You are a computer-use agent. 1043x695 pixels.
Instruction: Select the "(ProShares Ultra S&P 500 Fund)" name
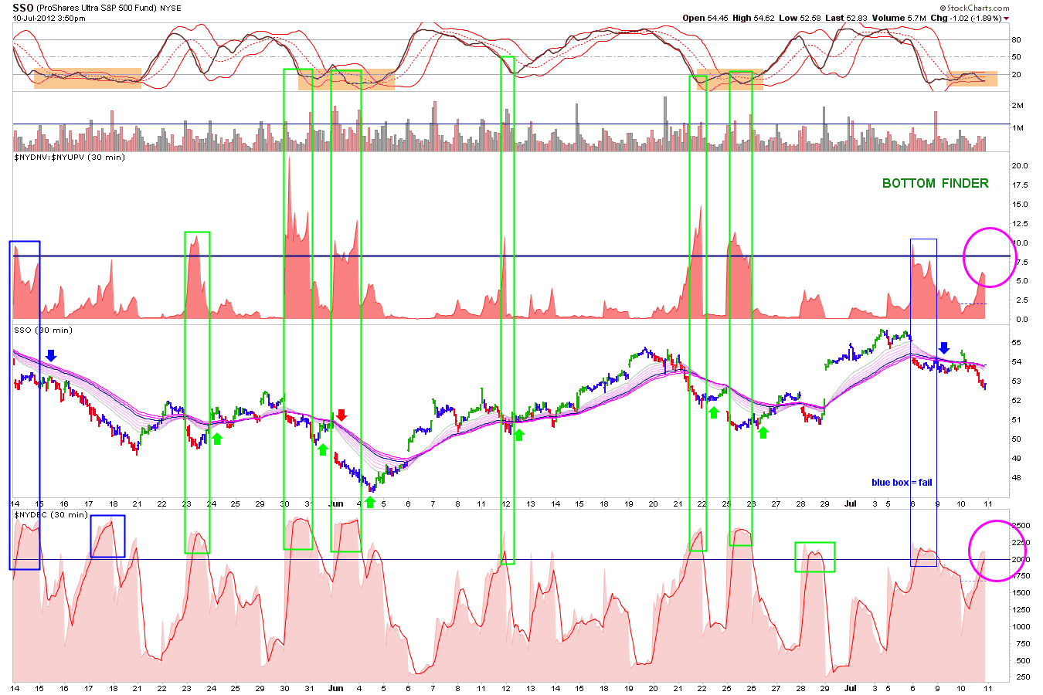[97, 8]
